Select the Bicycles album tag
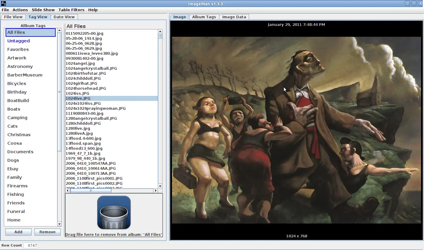The width and height of the screenshot is (424, 250). tap(31, 84)
